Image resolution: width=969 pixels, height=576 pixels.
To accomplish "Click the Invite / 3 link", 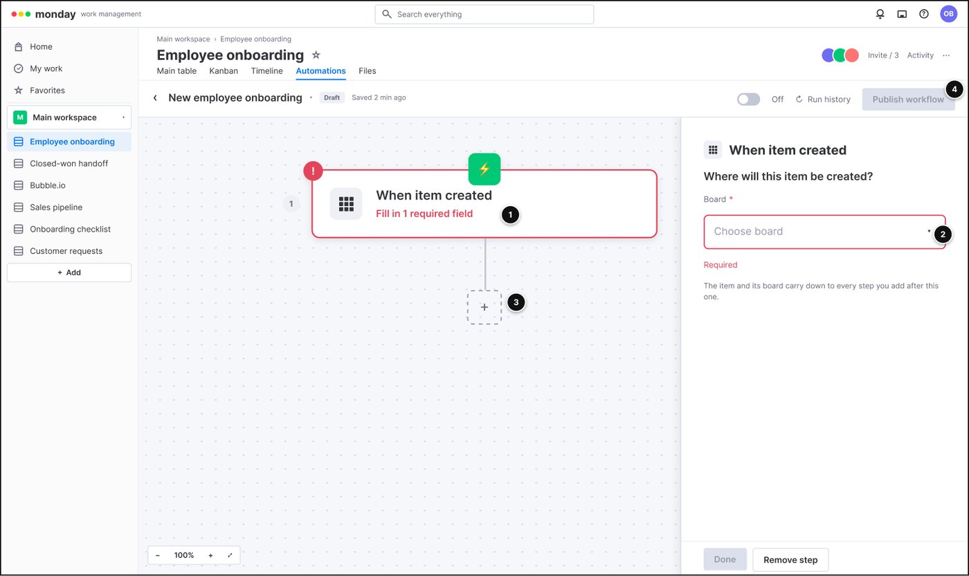I will tap(883, 55).
